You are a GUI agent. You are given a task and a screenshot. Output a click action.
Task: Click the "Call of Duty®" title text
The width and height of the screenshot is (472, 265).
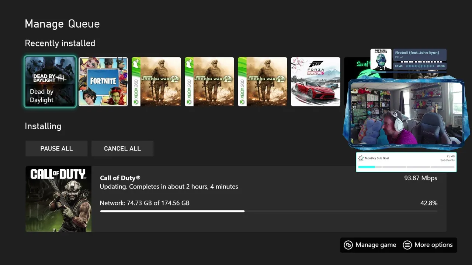120,178
